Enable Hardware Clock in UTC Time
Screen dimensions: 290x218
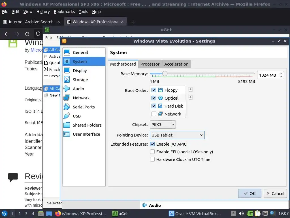click(152, 159)
